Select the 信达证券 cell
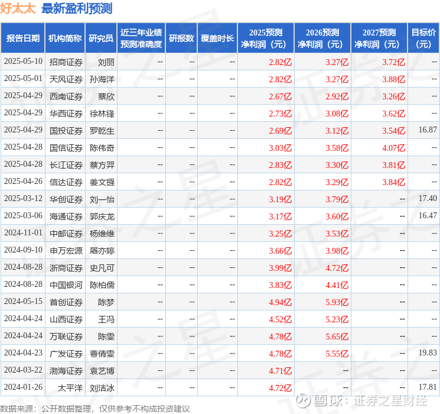This screenshot has height=414, width=440. [x=66, y=182]
